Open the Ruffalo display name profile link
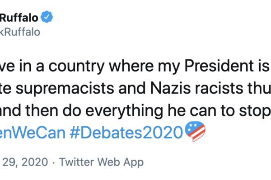This screenshot has height=180, width=271. tap(19, 18)
